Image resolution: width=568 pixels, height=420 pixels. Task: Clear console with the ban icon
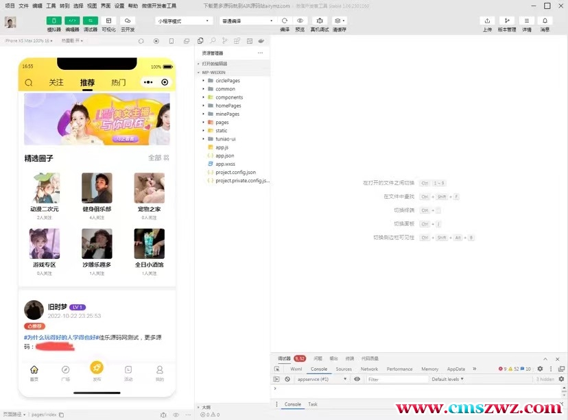[x=287, y=379]
